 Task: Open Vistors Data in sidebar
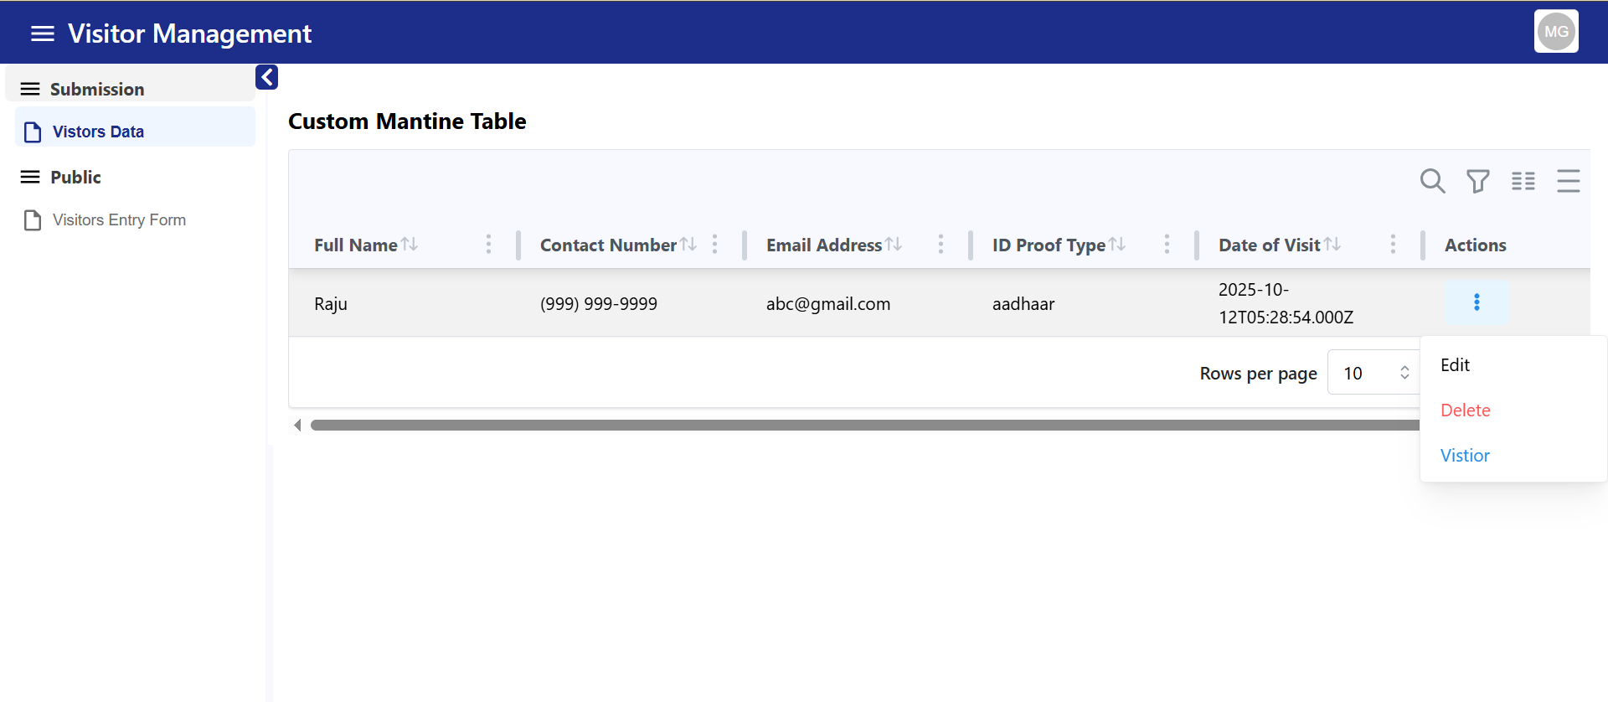tap(98, 132)
